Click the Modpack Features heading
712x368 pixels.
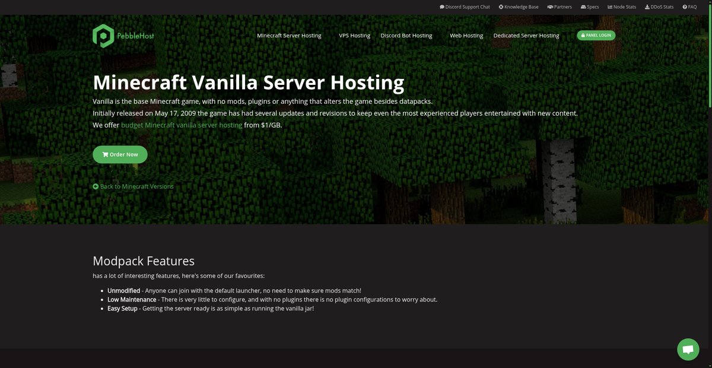(x=144, y=261)
